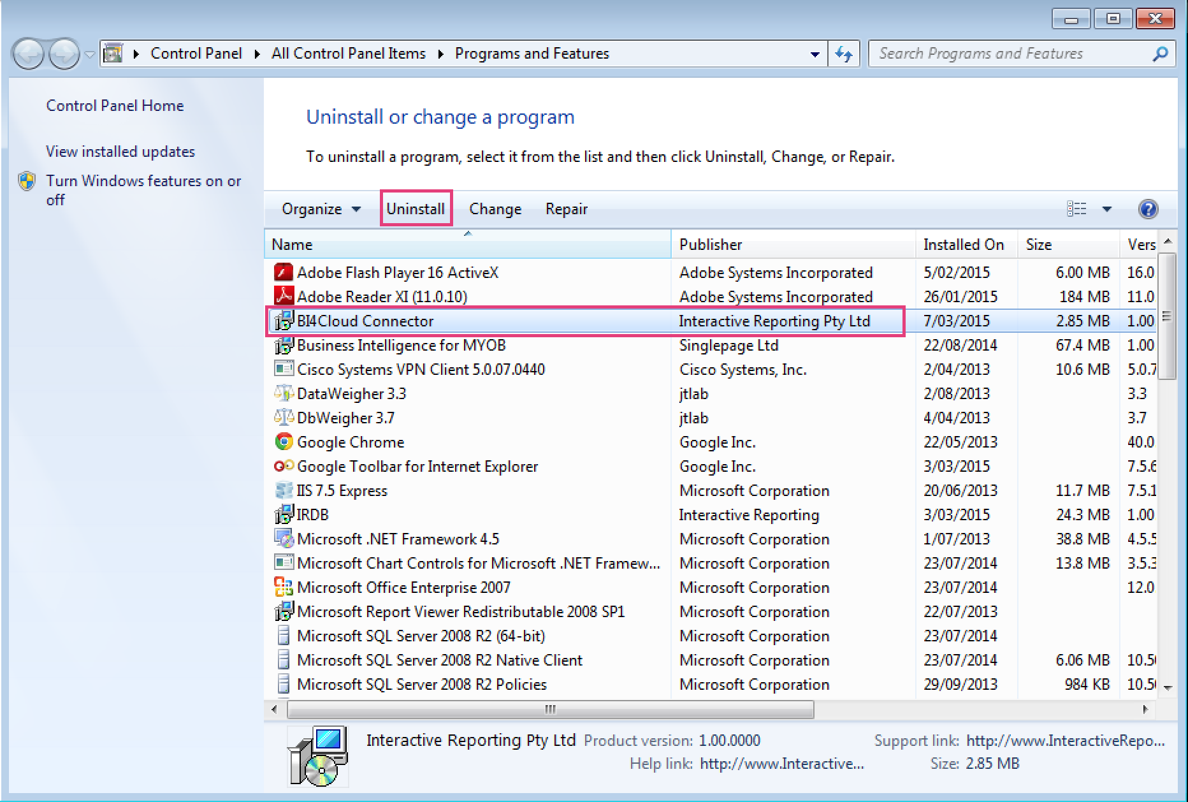Select DbWeigher 3.7 icon
Viewport: 1188px width, 802px height.
(284, 418)
